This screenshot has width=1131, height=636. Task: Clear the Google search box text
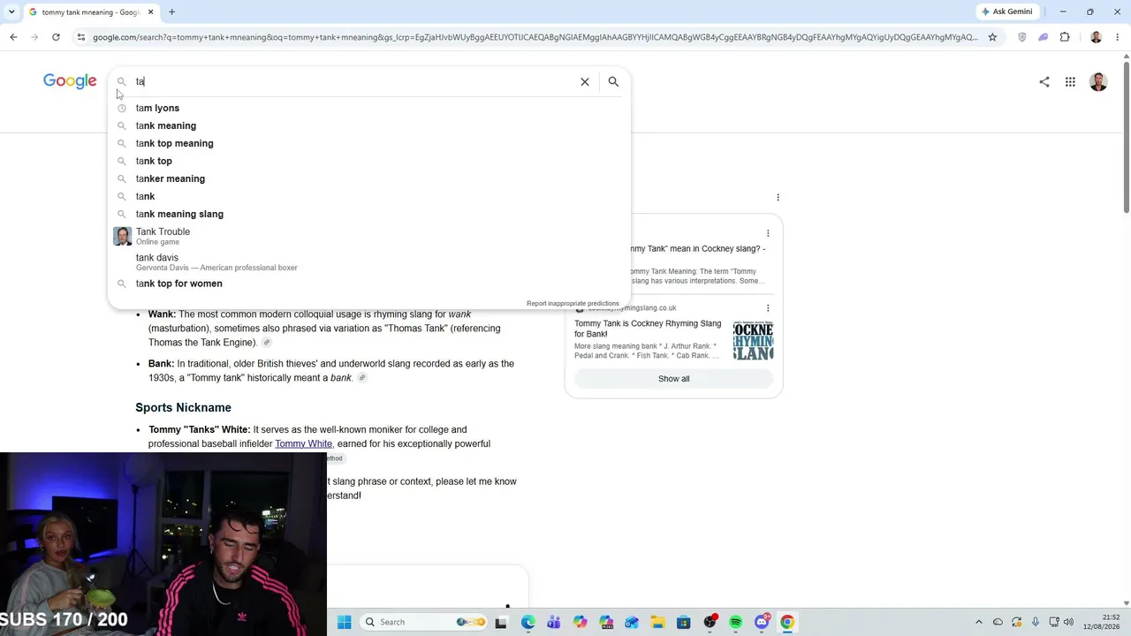tap(584, 81)
